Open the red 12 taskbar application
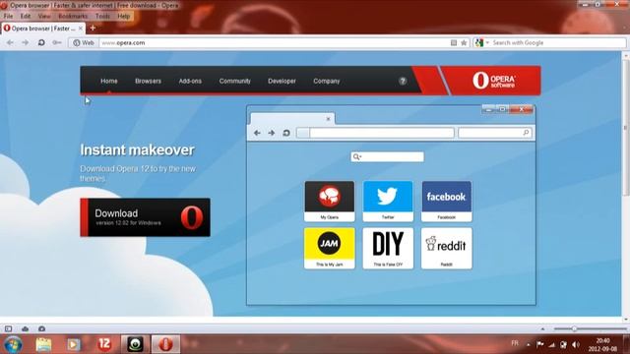Image resolution: width=630 pixels, height=354 pixels. click(104, 344)
